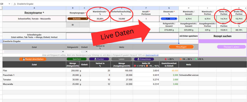Click the Schnelleingabe input cell
Screen dimensions: 247x102
(x=122, y=36)
